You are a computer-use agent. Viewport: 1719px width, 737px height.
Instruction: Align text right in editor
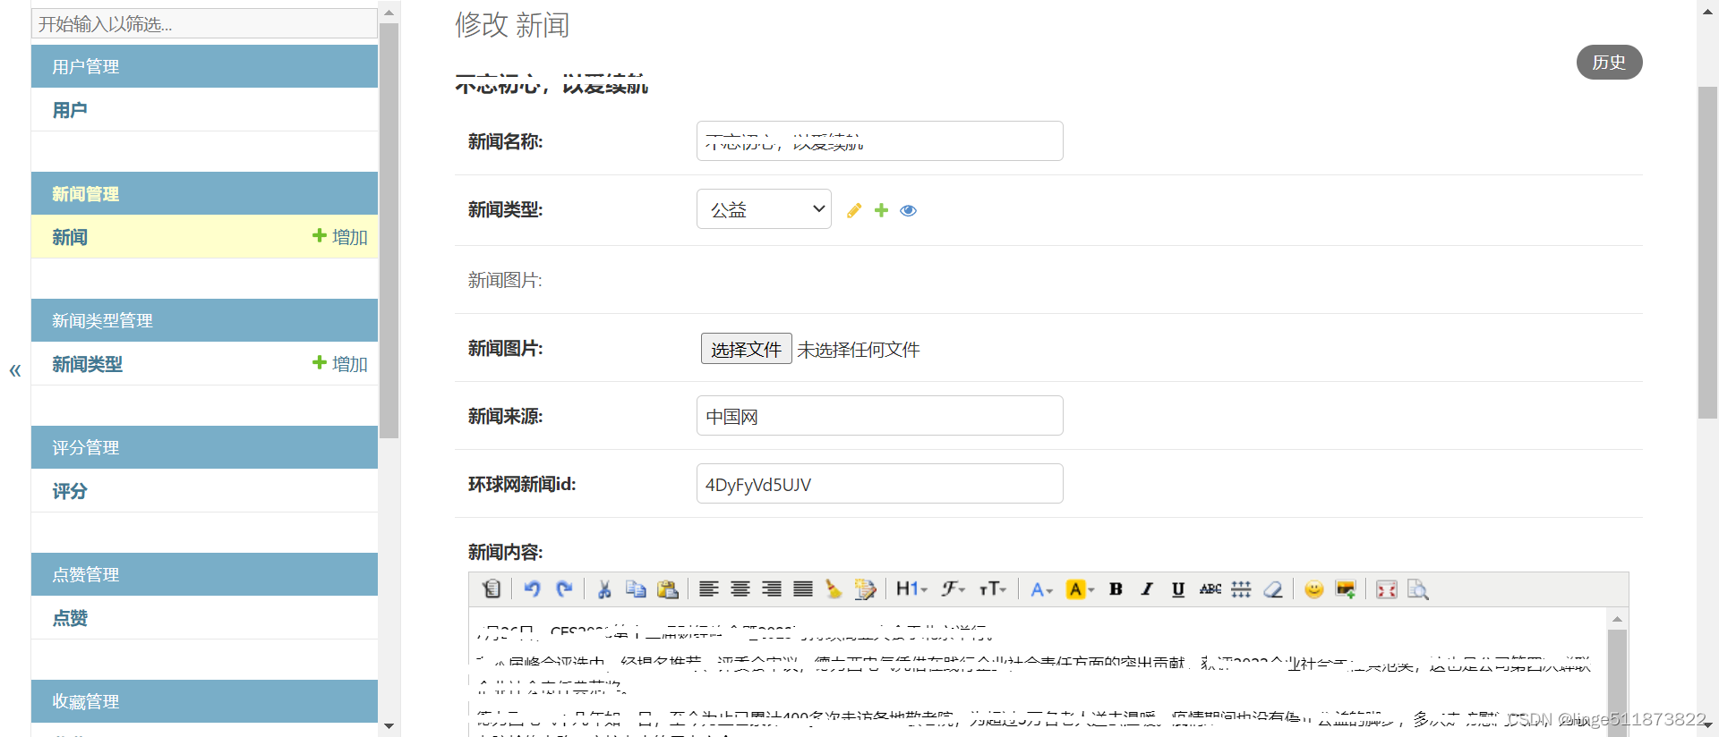pyautogui.click(x=772, y=589)
